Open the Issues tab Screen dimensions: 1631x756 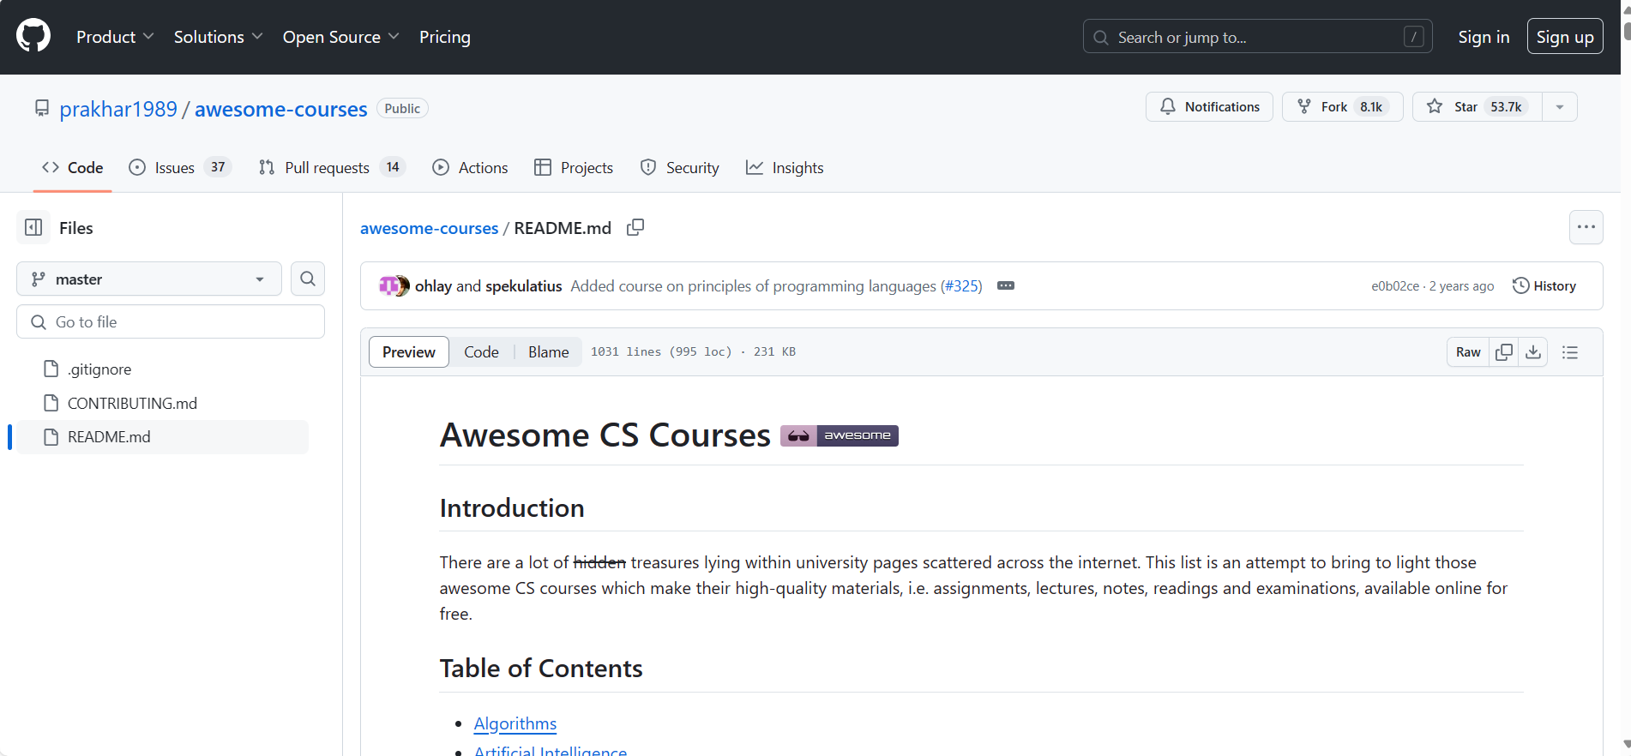(179, 168)
